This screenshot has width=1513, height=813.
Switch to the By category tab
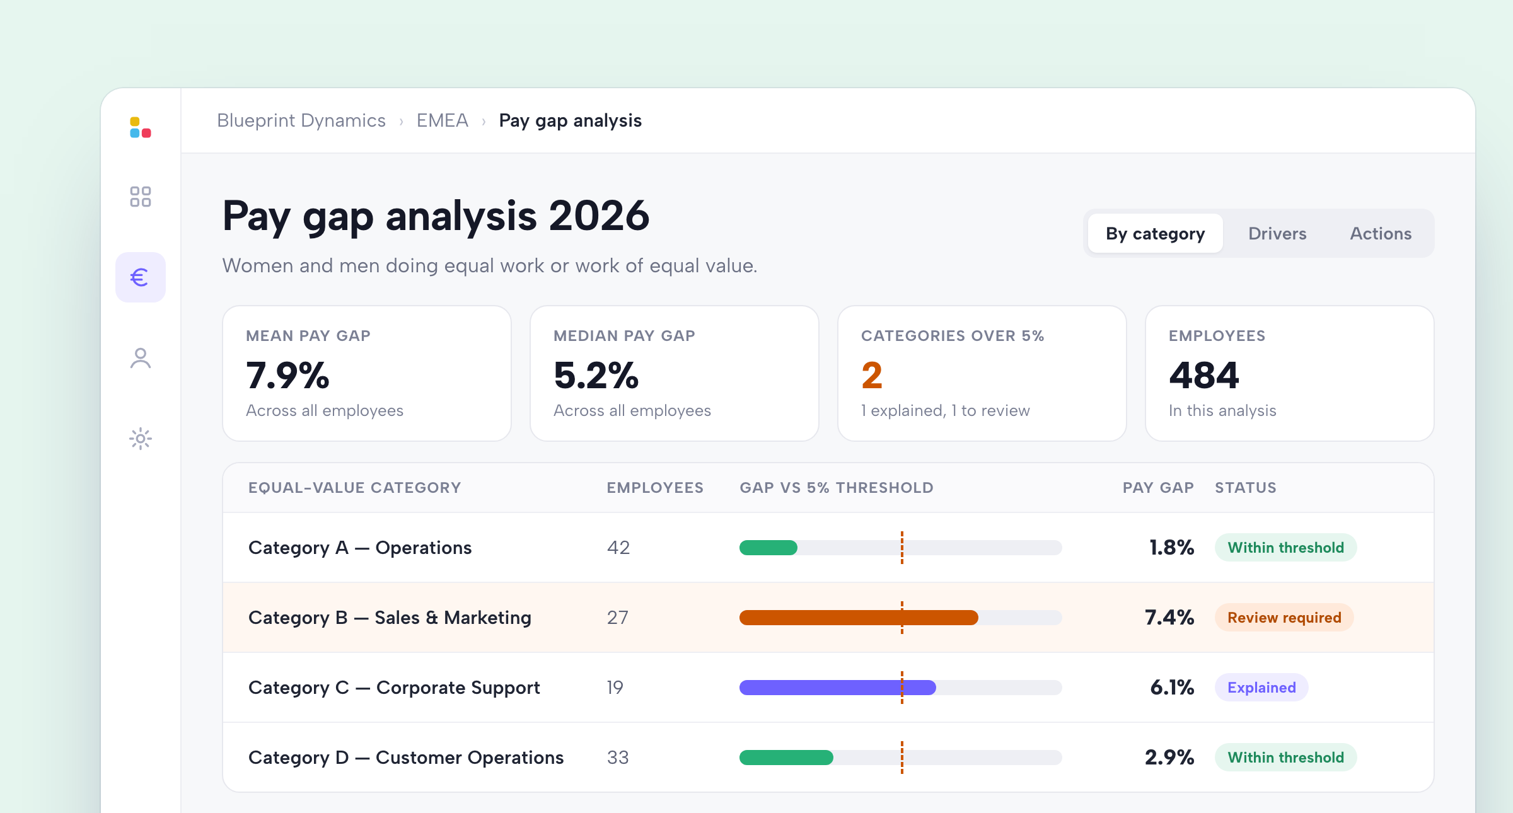[1155, 233]
